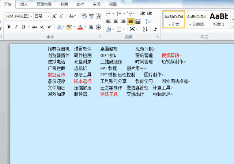
Task: Open font dialog launcher
Action: 100,37
